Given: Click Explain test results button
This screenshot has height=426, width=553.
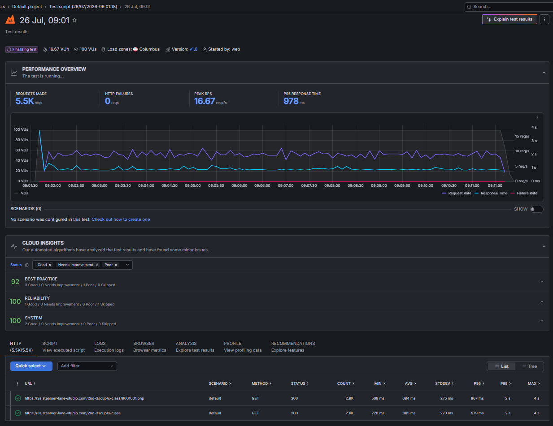Looking at the screenshot, I should click(509, 19).
